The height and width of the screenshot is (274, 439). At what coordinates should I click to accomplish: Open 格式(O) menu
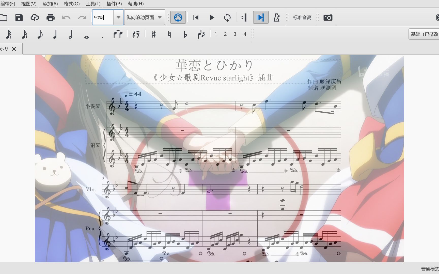(x=72, y=4)
